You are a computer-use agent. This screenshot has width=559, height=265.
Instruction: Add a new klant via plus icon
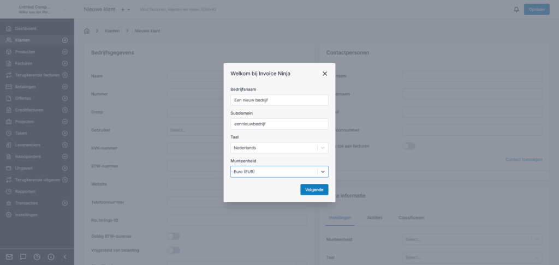pyautogui.click(x=65, y=40)
